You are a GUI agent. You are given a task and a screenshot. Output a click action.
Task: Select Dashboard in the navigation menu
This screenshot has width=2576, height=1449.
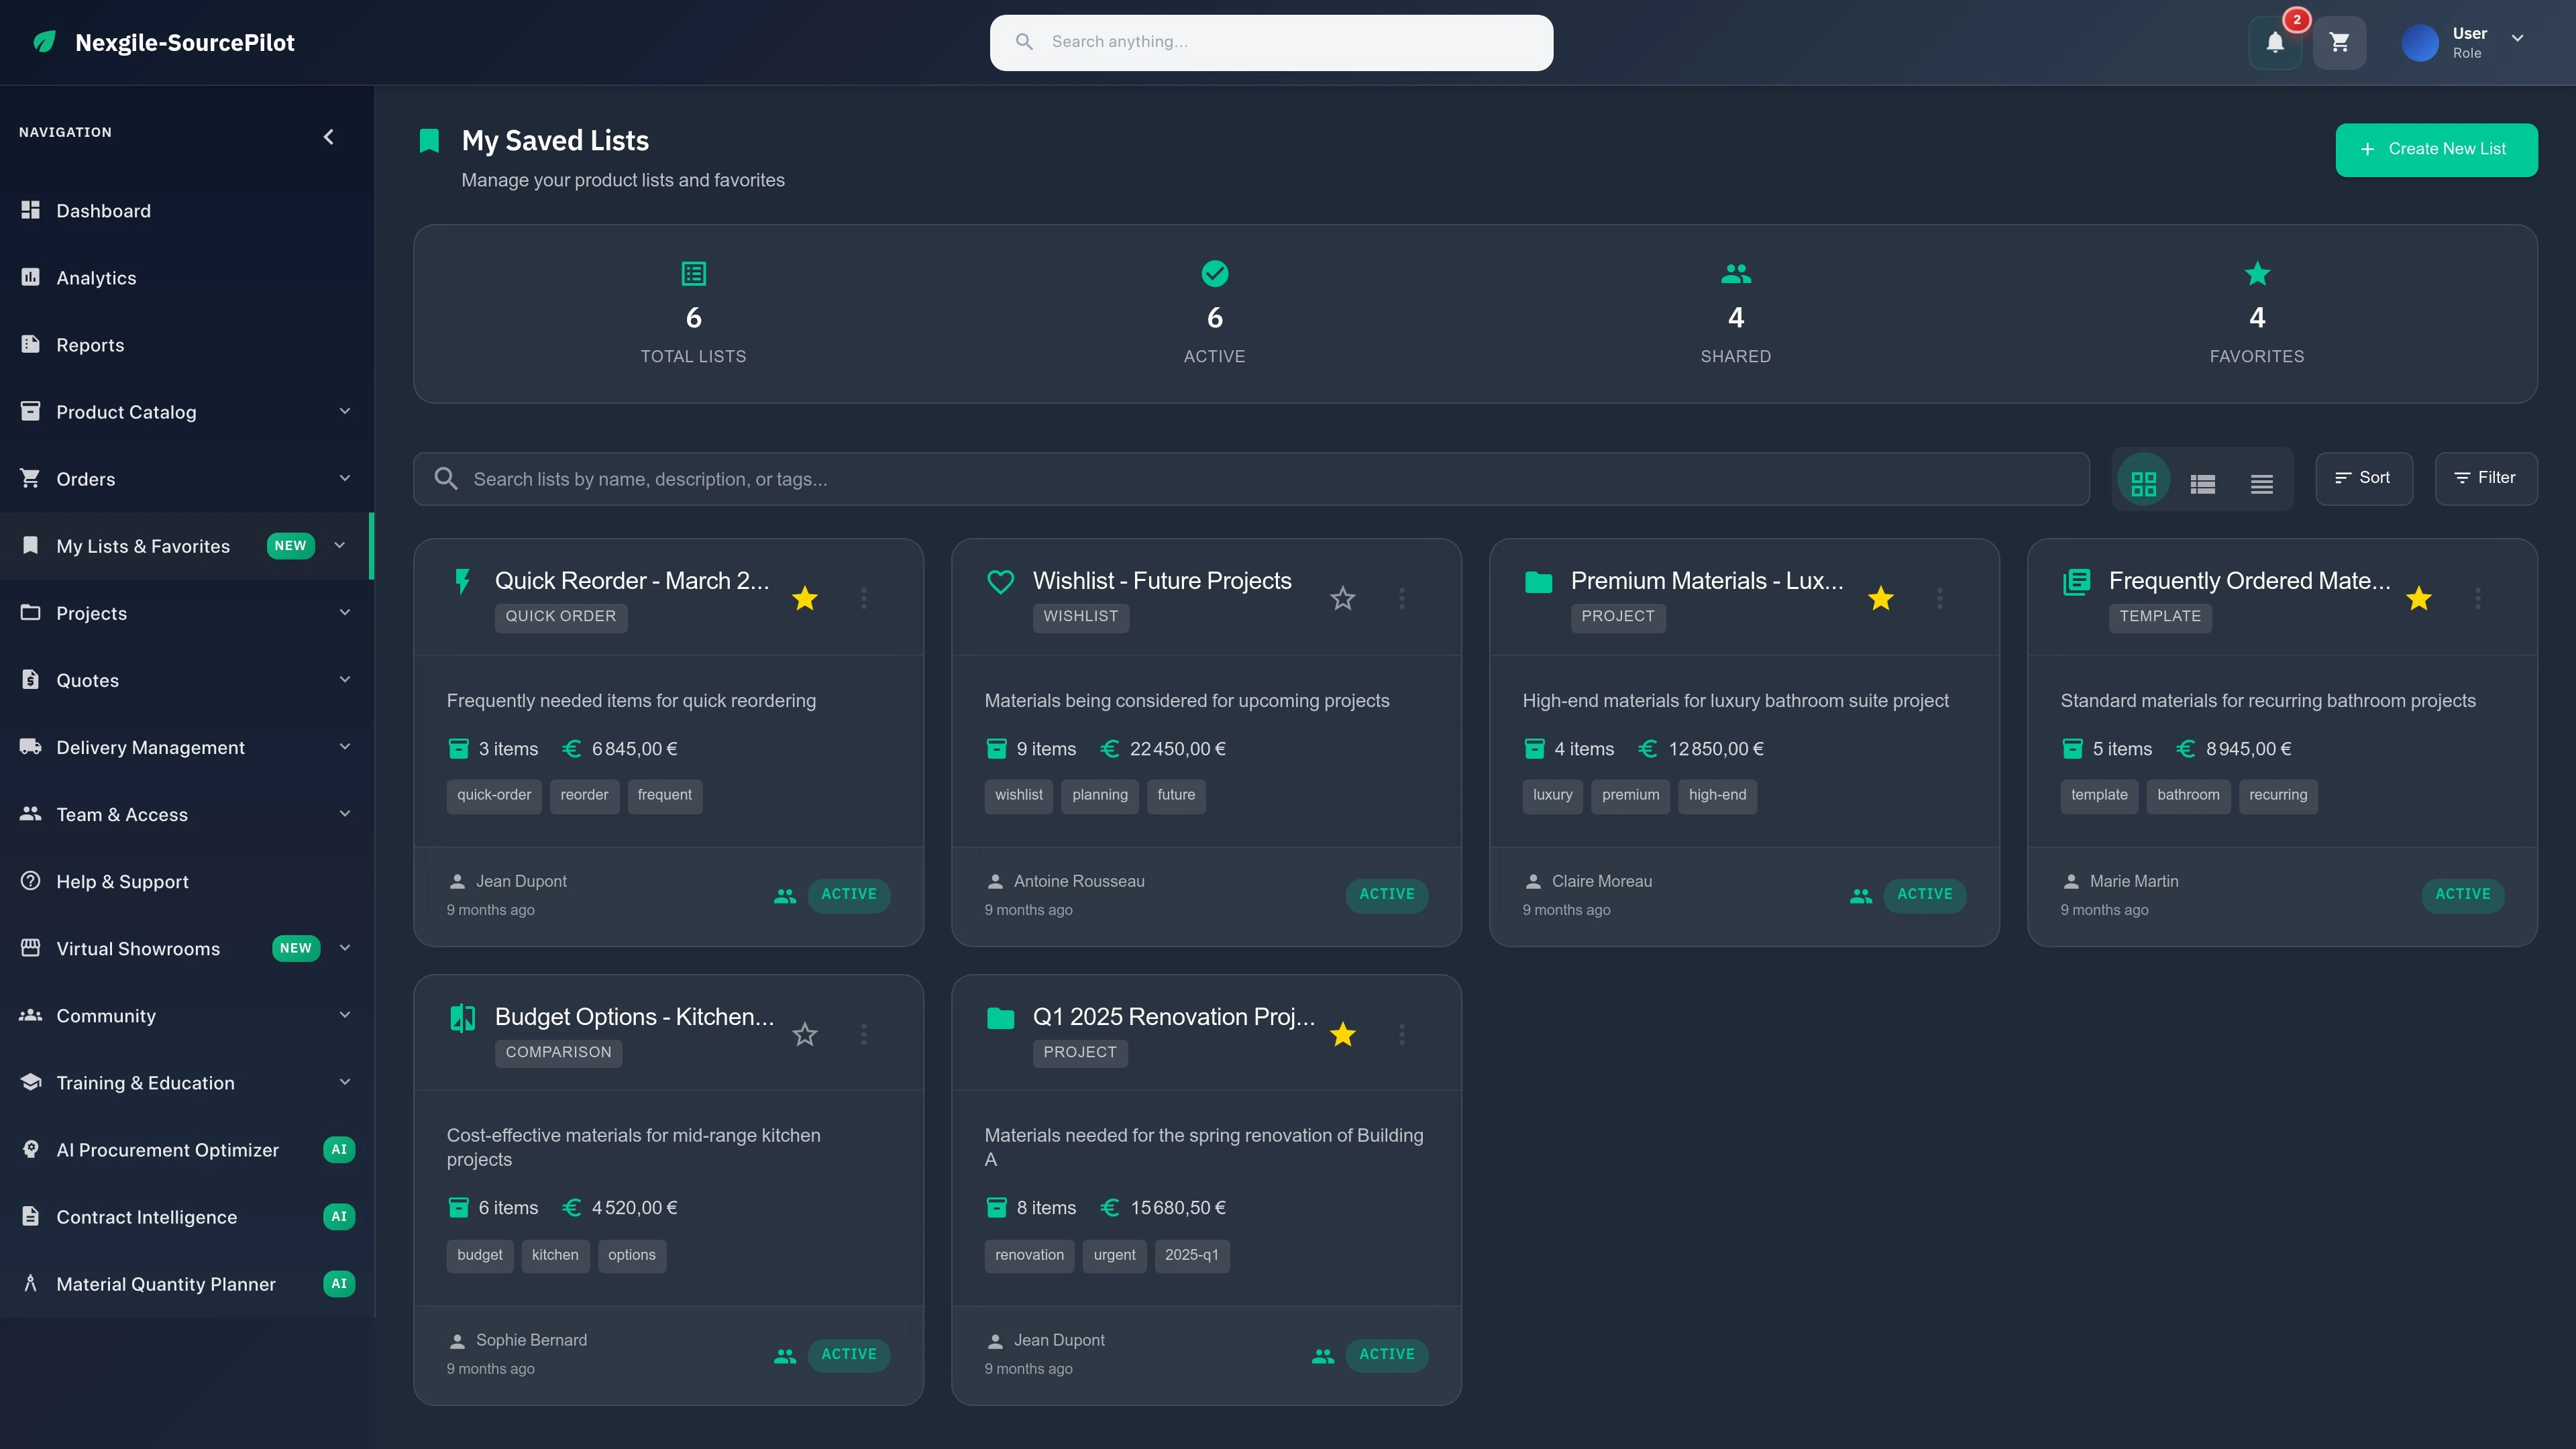104,210
